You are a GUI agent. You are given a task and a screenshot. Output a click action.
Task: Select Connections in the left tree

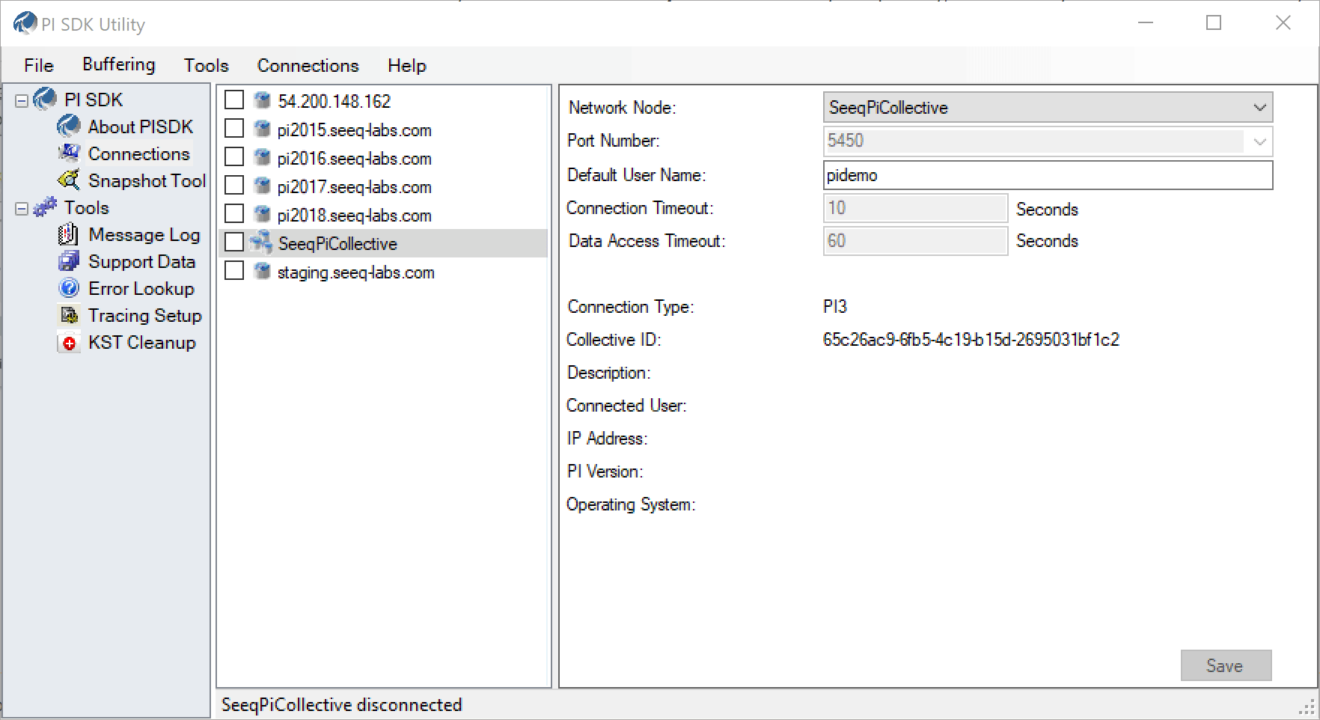click(138, 153)
